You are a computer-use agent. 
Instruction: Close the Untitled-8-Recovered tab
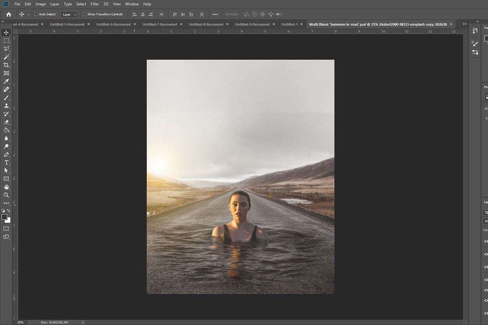228,24
